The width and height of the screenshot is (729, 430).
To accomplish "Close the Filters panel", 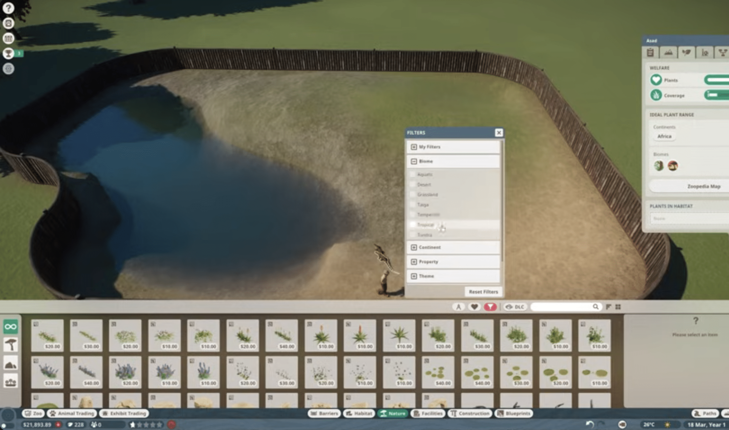I will pos(499,133).
